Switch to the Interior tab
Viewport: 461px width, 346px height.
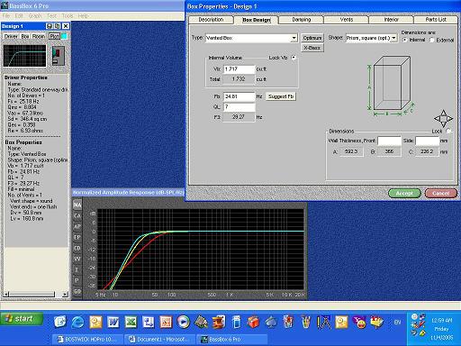[392, 20]
